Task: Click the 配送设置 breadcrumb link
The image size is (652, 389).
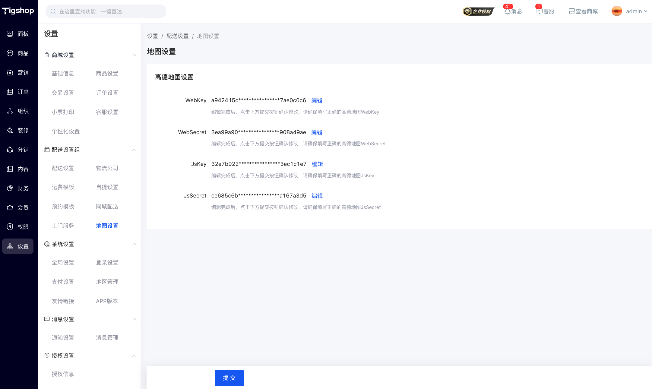Action: (x=177, y=36)
